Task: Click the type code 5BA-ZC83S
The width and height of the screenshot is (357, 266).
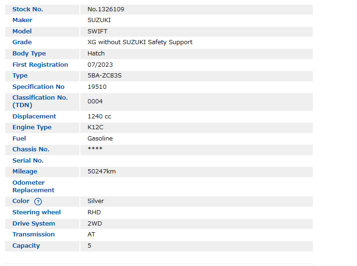Action: coord(104,76)
